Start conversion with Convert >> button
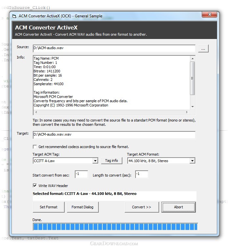This screenshot has height=246, width=228. (x=142, y=207)
